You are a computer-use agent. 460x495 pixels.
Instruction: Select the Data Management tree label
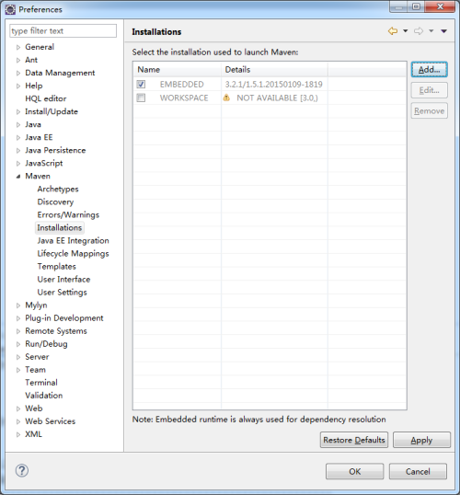coord(60,73)
